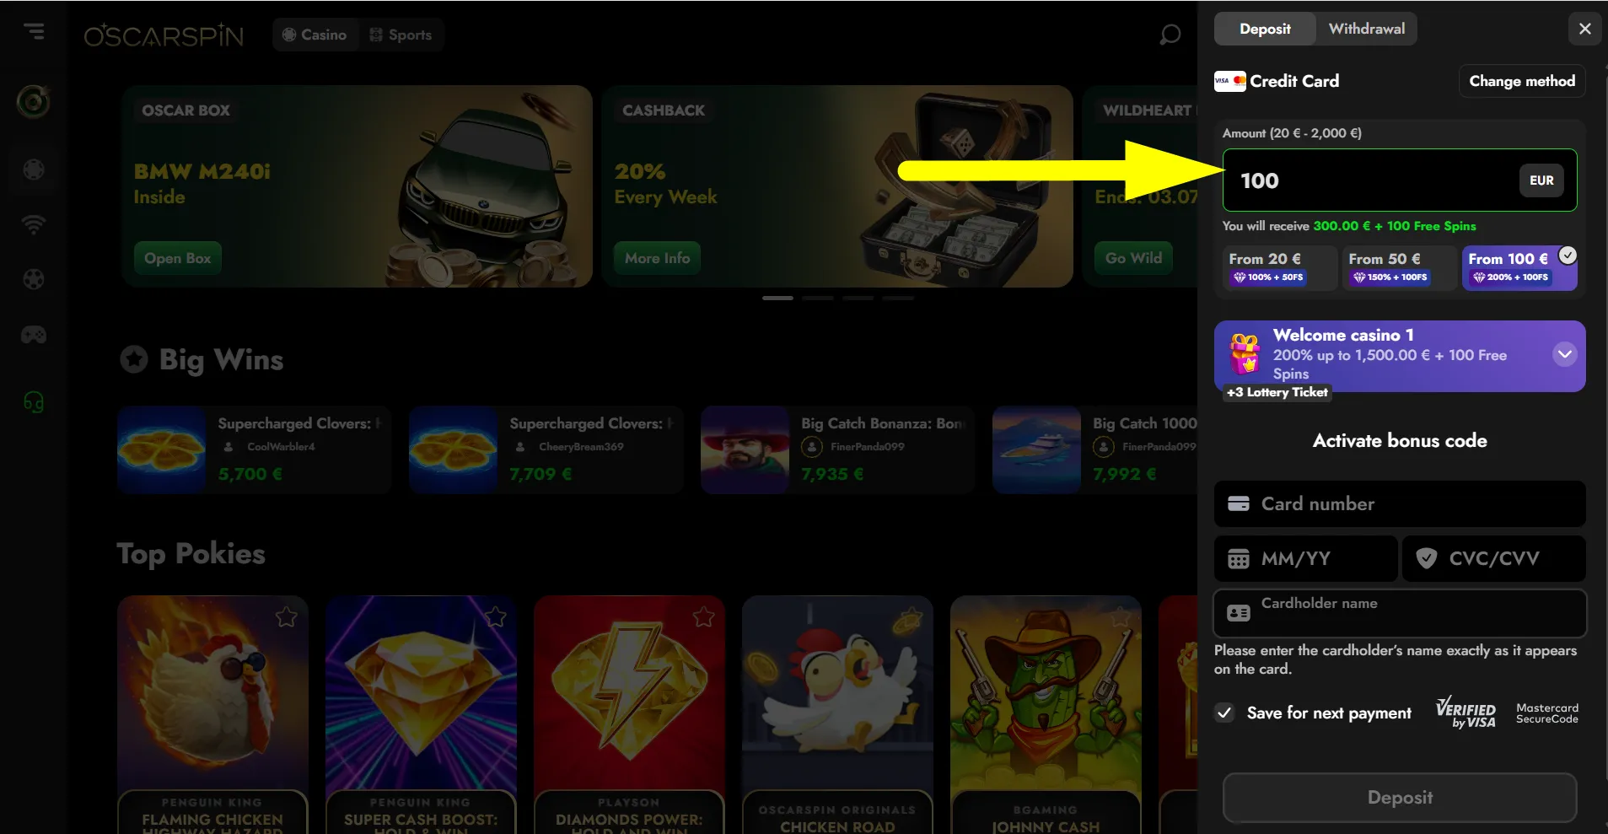The height and width of the screenshot is (834, 1608).
Task: Select the first carousel slide indicator
Action: 777,298
